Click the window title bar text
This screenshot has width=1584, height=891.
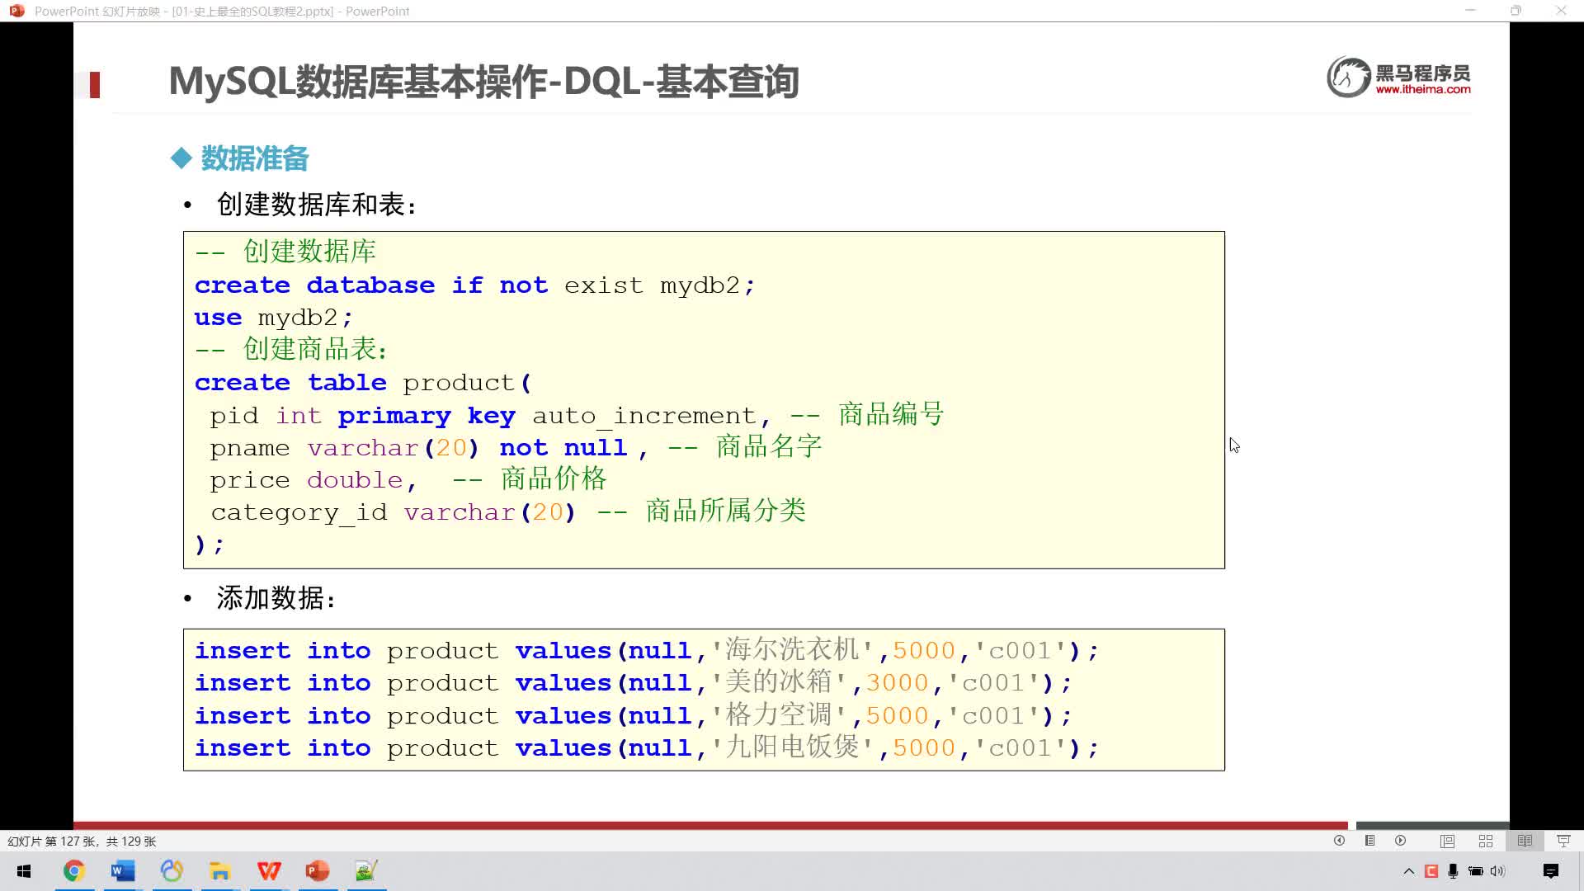[x=222, y=12]
